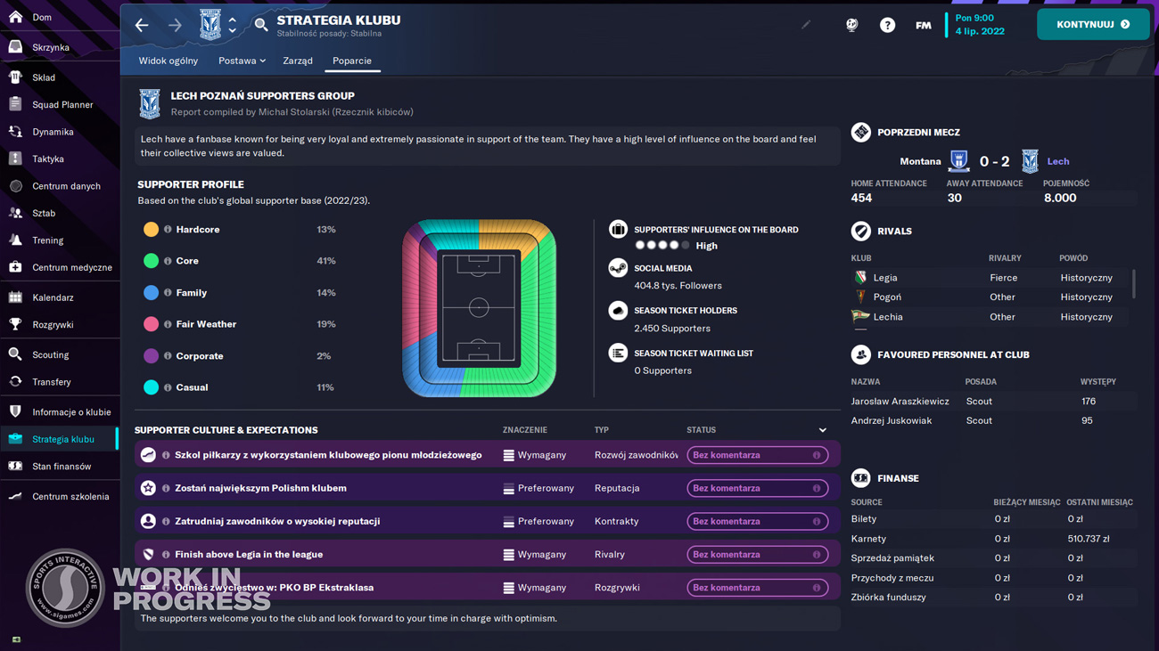Click the stadium supporter distribution graphic
The width and height of the screenshot is (1159, 651).
(479, 308)
